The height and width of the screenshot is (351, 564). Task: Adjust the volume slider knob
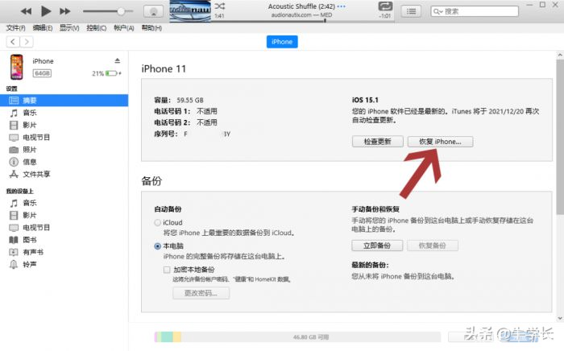click(121, 11)
